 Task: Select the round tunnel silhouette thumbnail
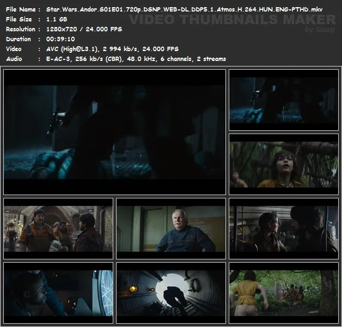pos(171,293)
